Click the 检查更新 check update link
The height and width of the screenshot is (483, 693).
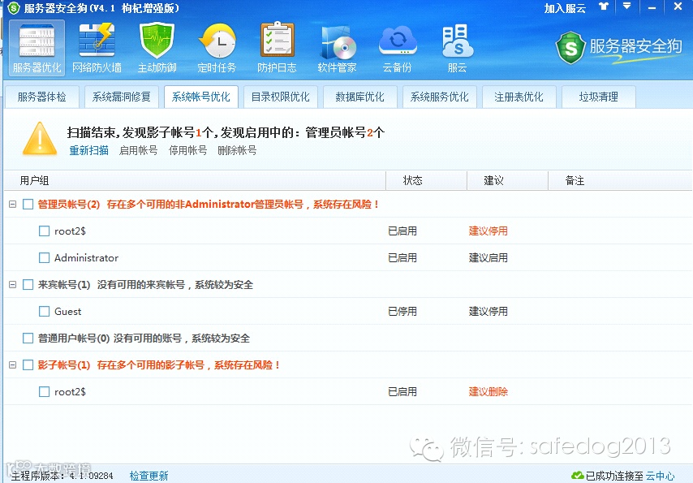(149, 476)
